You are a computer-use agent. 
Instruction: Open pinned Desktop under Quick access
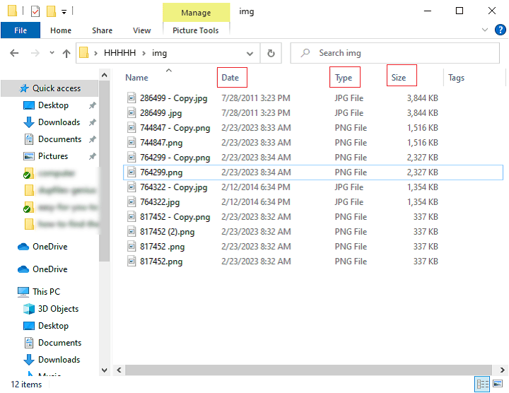point(53,105)
